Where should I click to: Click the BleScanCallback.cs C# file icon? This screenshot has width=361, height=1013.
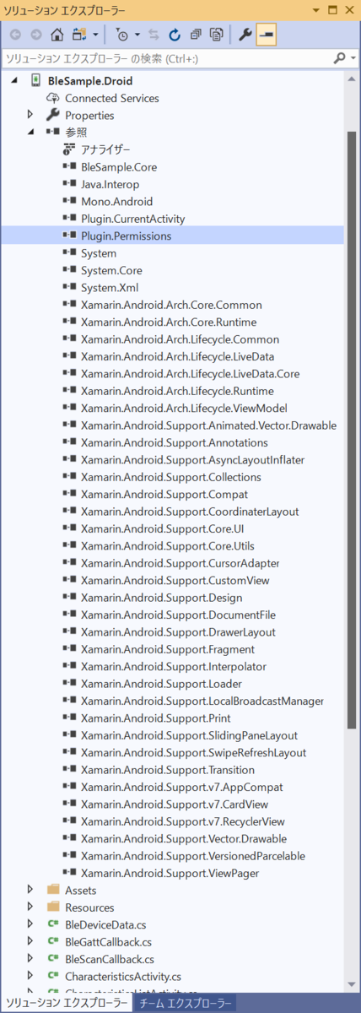[53, 959]
